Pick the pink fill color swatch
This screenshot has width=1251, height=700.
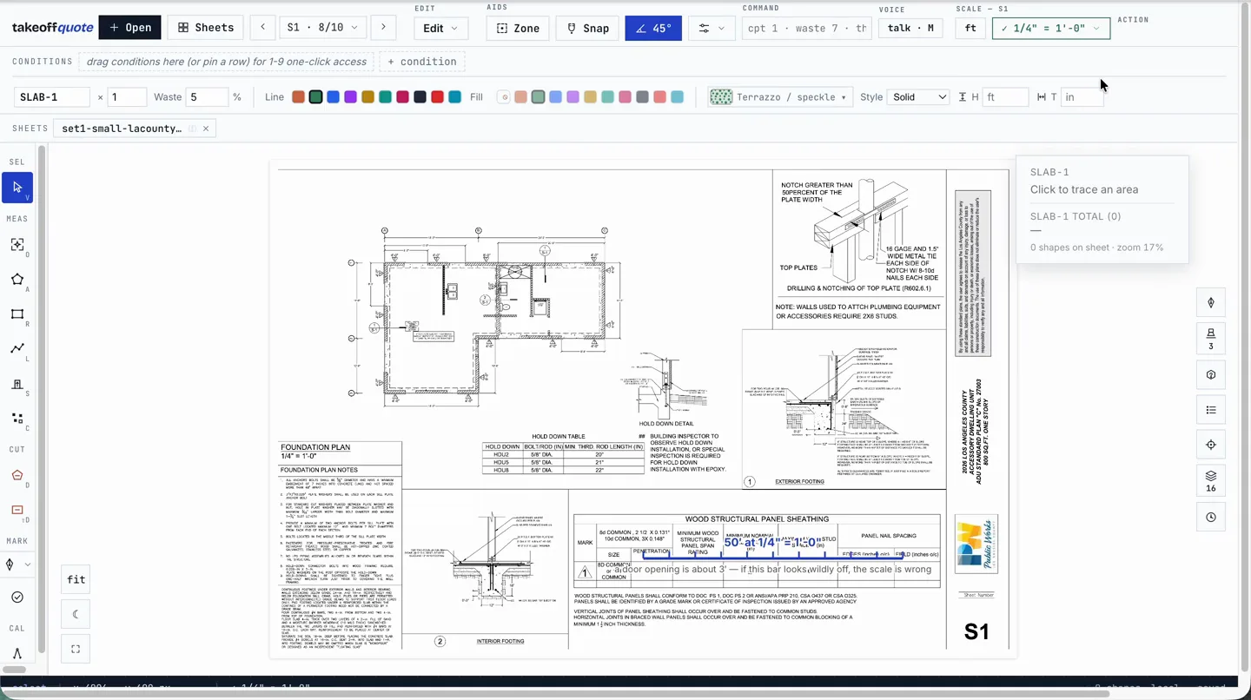tap(625, 97)
